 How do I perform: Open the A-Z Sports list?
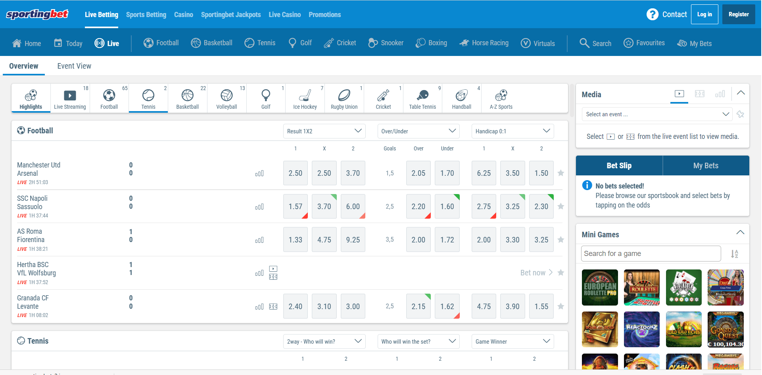click(501, 98)
